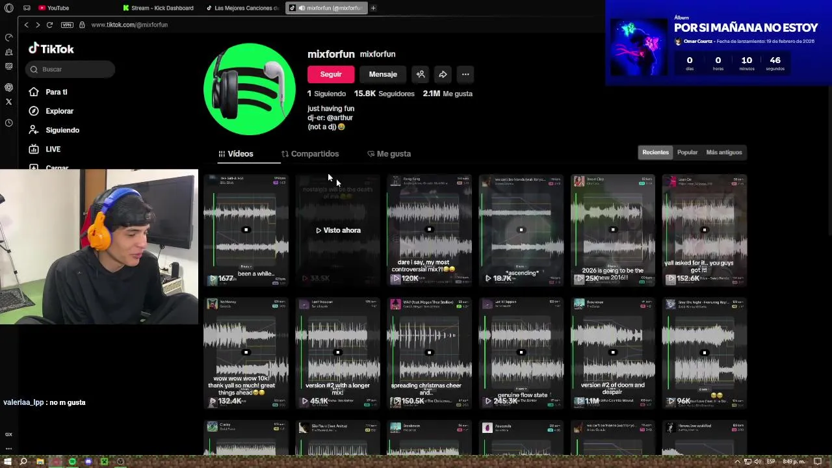
Task: Open video '2026 is going to be the new 2016'
Action: (612, 230)
